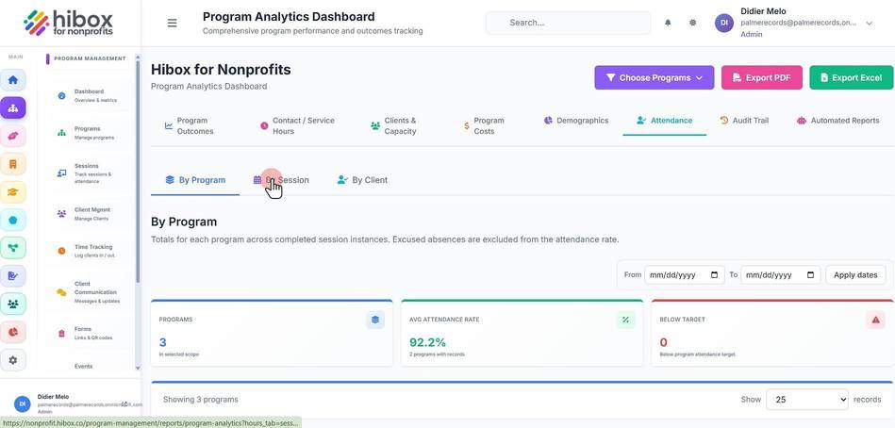The image size is (895, 428).
Task: Click the Client Communication chat icon
Action: click(61, 292)
